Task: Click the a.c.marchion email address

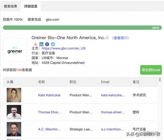Action: click(112, 129)
